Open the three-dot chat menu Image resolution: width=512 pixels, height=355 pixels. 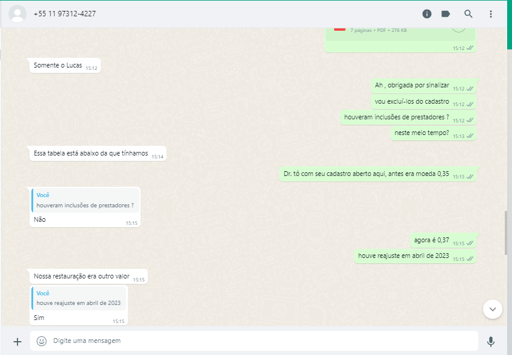[490, 14]
